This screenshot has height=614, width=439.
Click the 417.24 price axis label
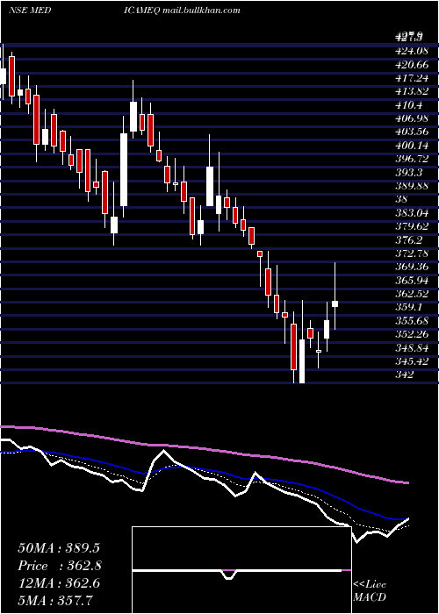[412, 78]
